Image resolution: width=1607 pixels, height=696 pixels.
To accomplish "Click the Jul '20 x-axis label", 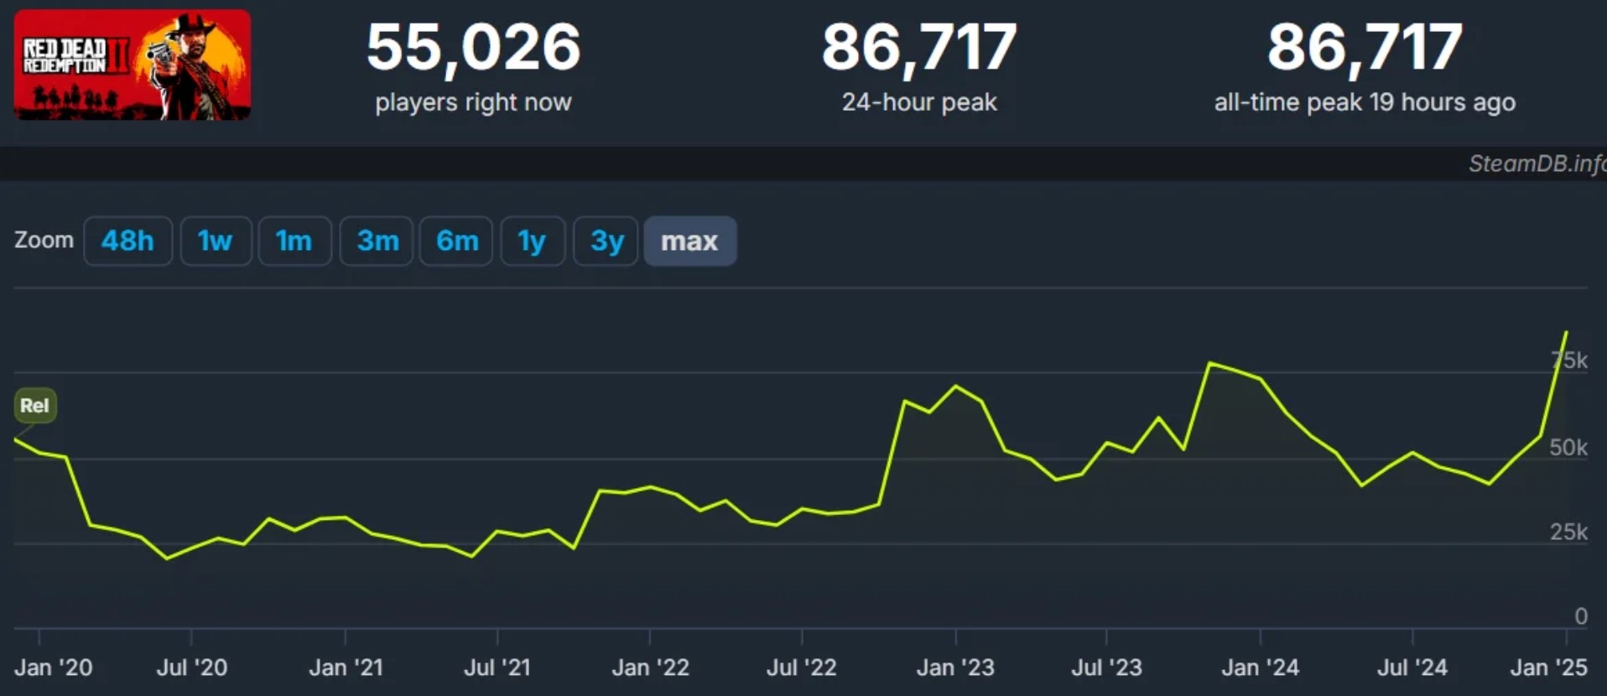I will [192, 667].
